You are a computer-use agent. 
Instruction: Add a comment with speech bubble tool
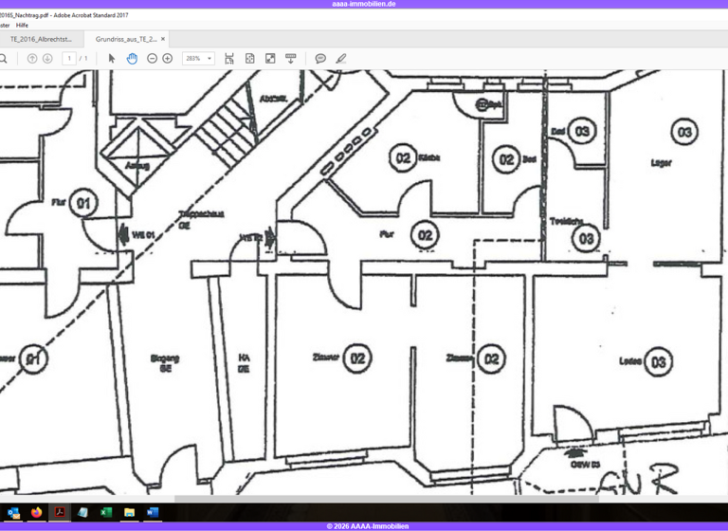point(320,59)
